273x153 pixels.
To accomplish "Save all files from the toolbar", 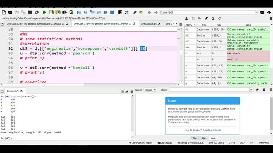I will (x=23, y=12).
